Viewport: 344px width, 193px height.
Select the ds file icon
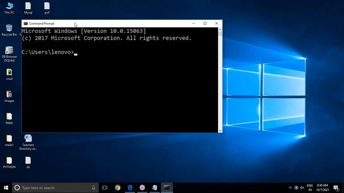28,162
